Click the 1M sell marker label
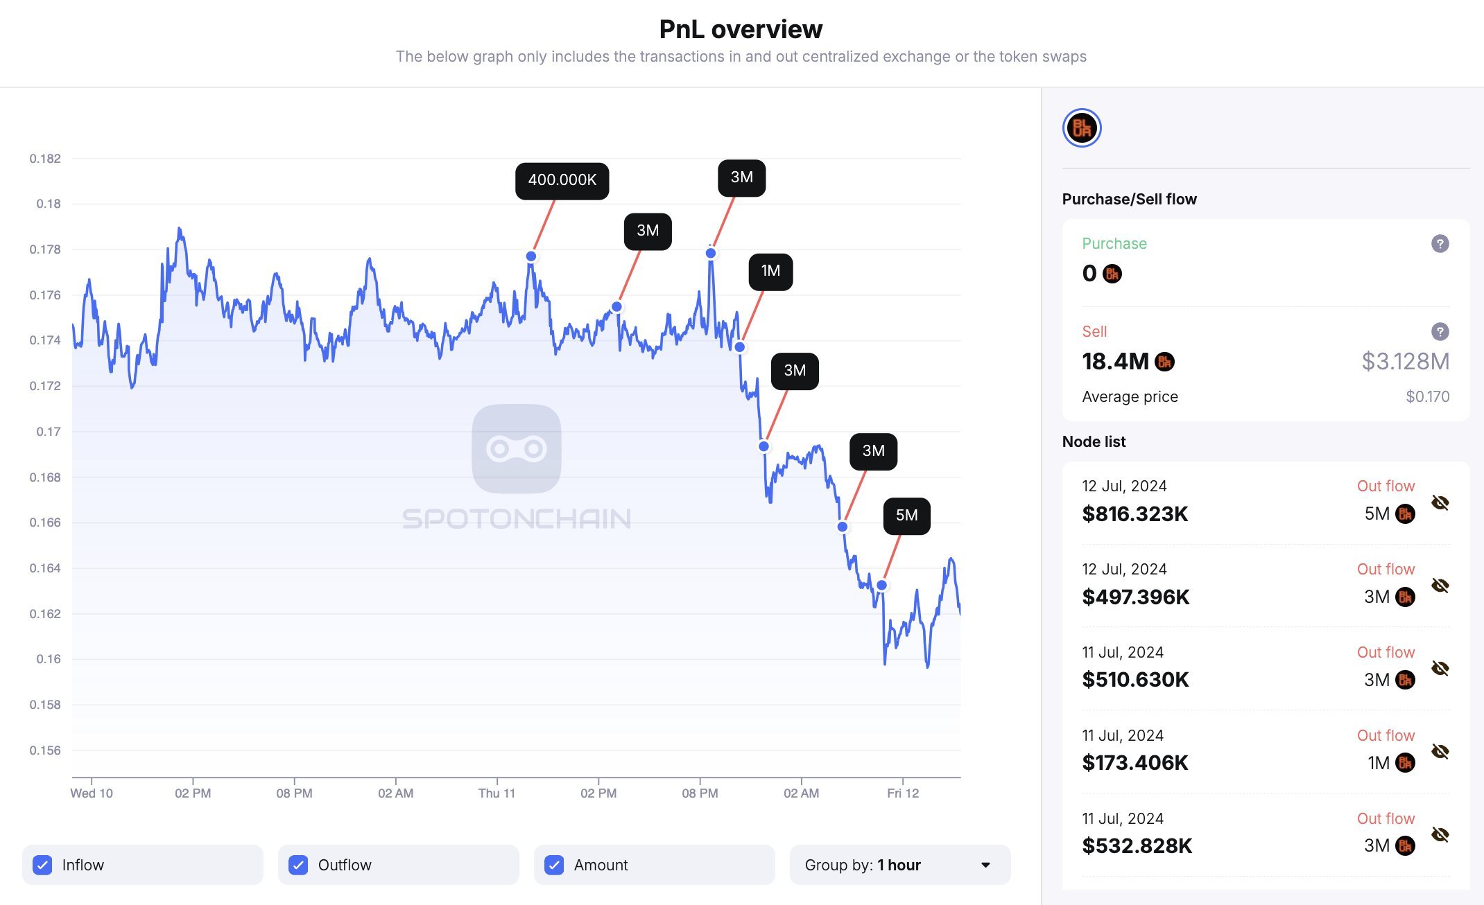 pyautogui.click(x=770, y=272)
